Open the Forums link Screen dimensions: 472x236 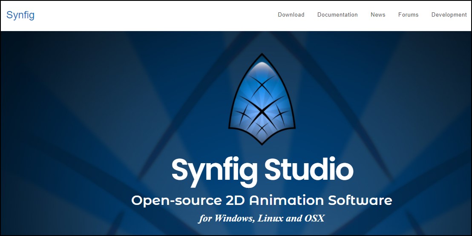tap(408, 15)
